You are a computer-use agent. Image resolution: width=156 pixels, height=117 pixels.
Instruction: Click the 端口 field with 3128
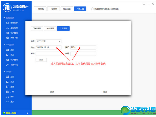coord(83,47)
